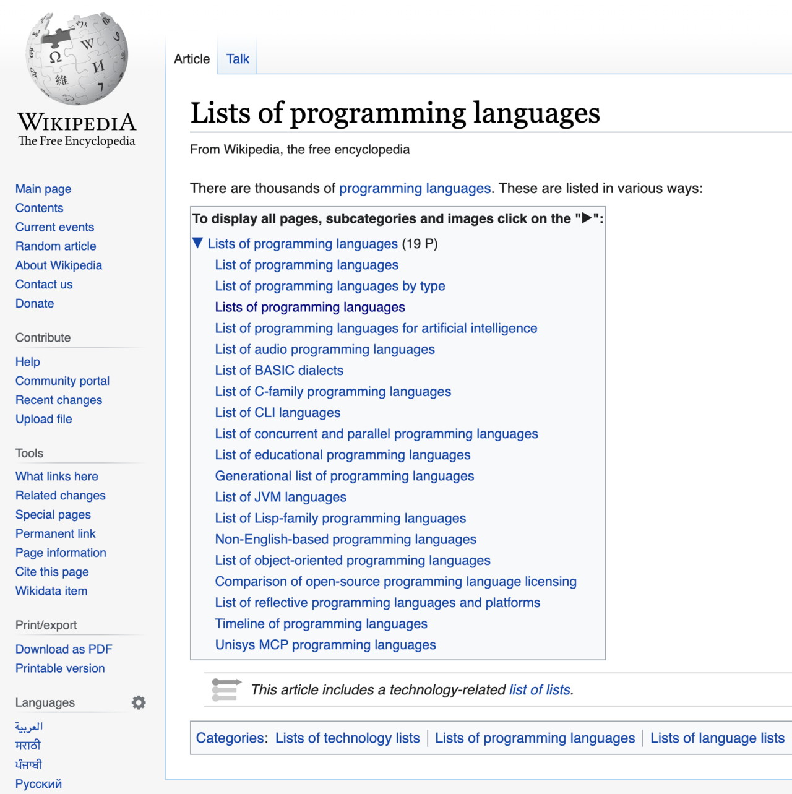The height and width of the screenshot is (794, 792).
Task: Open List of educational programming languages
Action: pyautogui.click(x=343, y=455)
